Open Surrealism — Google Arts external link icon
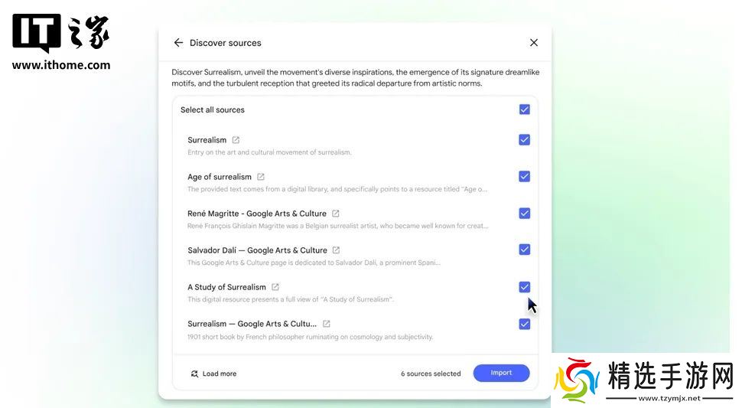Image resolution: width=742 pixels, height=408 pixels. [326, 324]
